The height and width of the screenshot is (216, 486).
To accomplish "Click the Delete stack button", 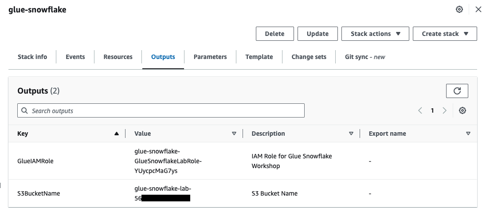I will 274,34.
